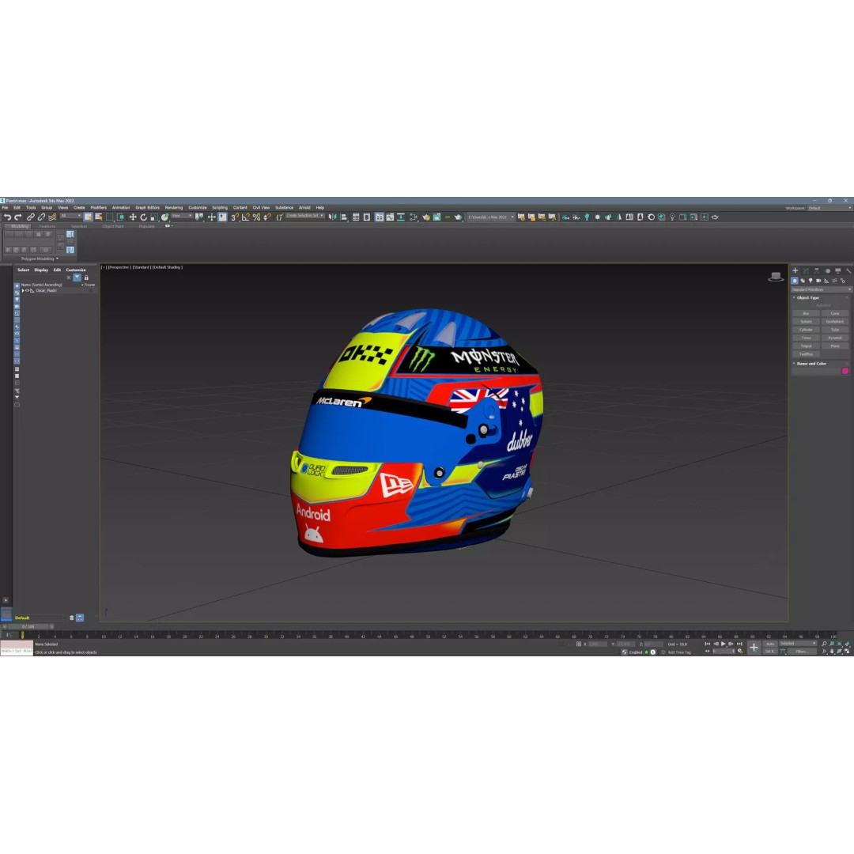The height and width of the screenshot is (854, 854).
Task: Toggle visibility eye of Oscar_Piastri
Action: click(27, 291)
